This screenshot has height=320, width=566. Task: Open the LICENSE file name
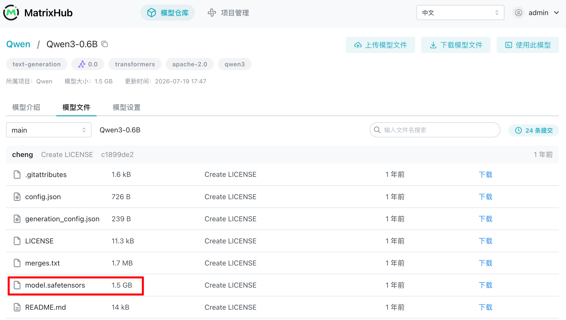click(39, 241)
